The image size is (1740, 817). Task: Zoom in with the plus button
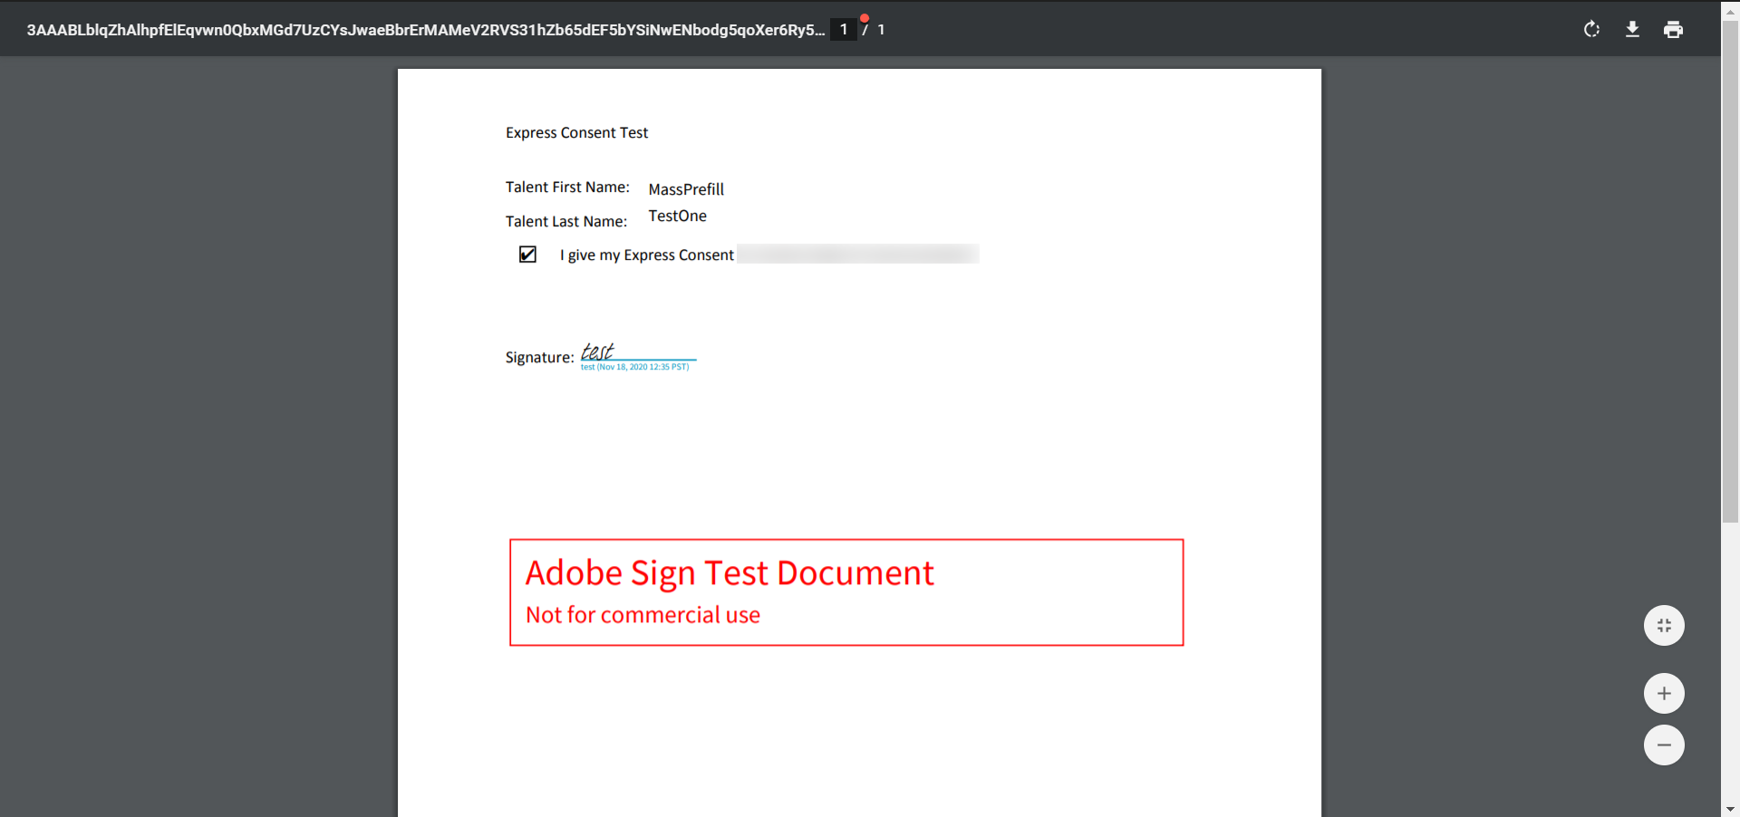click(x=1664, y=694)
